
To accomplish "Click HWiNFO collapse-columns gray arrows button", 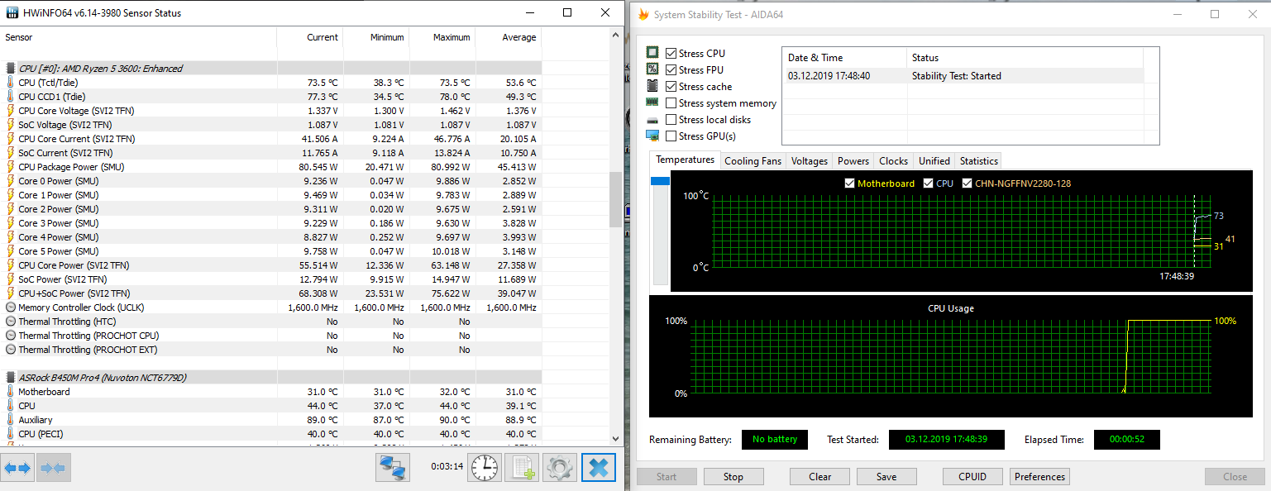I will [x=53, y=468].
